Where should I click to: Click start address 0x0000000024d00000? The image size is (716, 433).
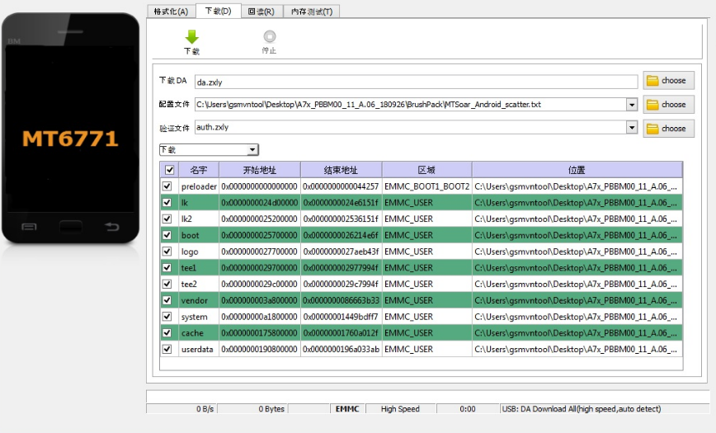click(259, 202)
